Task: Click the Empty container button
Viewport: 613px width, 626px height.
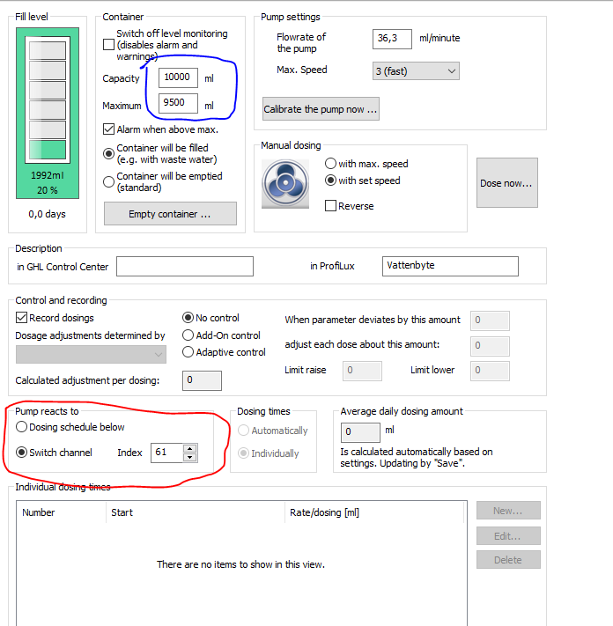Action: 170,214
